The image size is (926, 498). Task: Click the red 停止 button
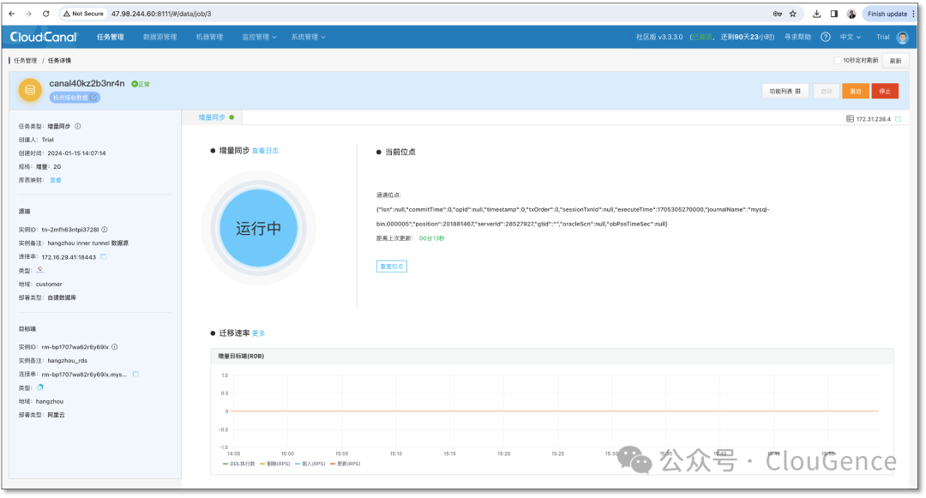[885, 91]
